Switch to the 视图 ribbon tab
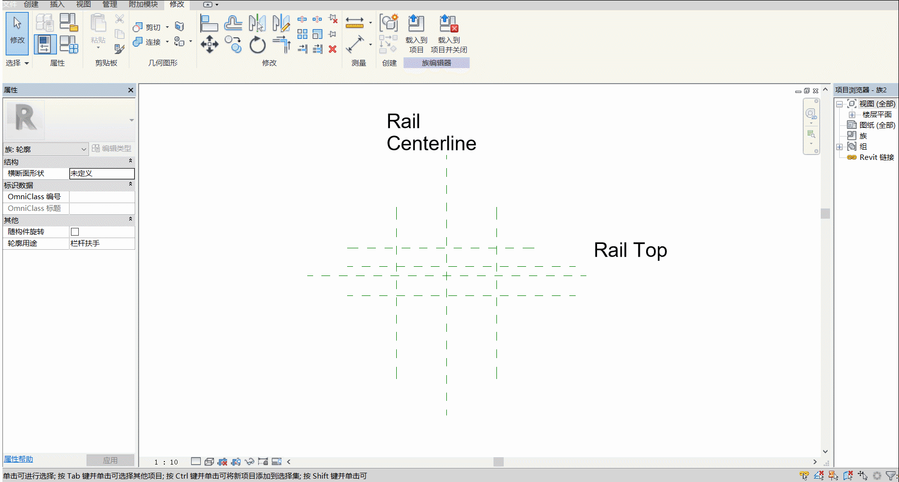 (84, 4)
